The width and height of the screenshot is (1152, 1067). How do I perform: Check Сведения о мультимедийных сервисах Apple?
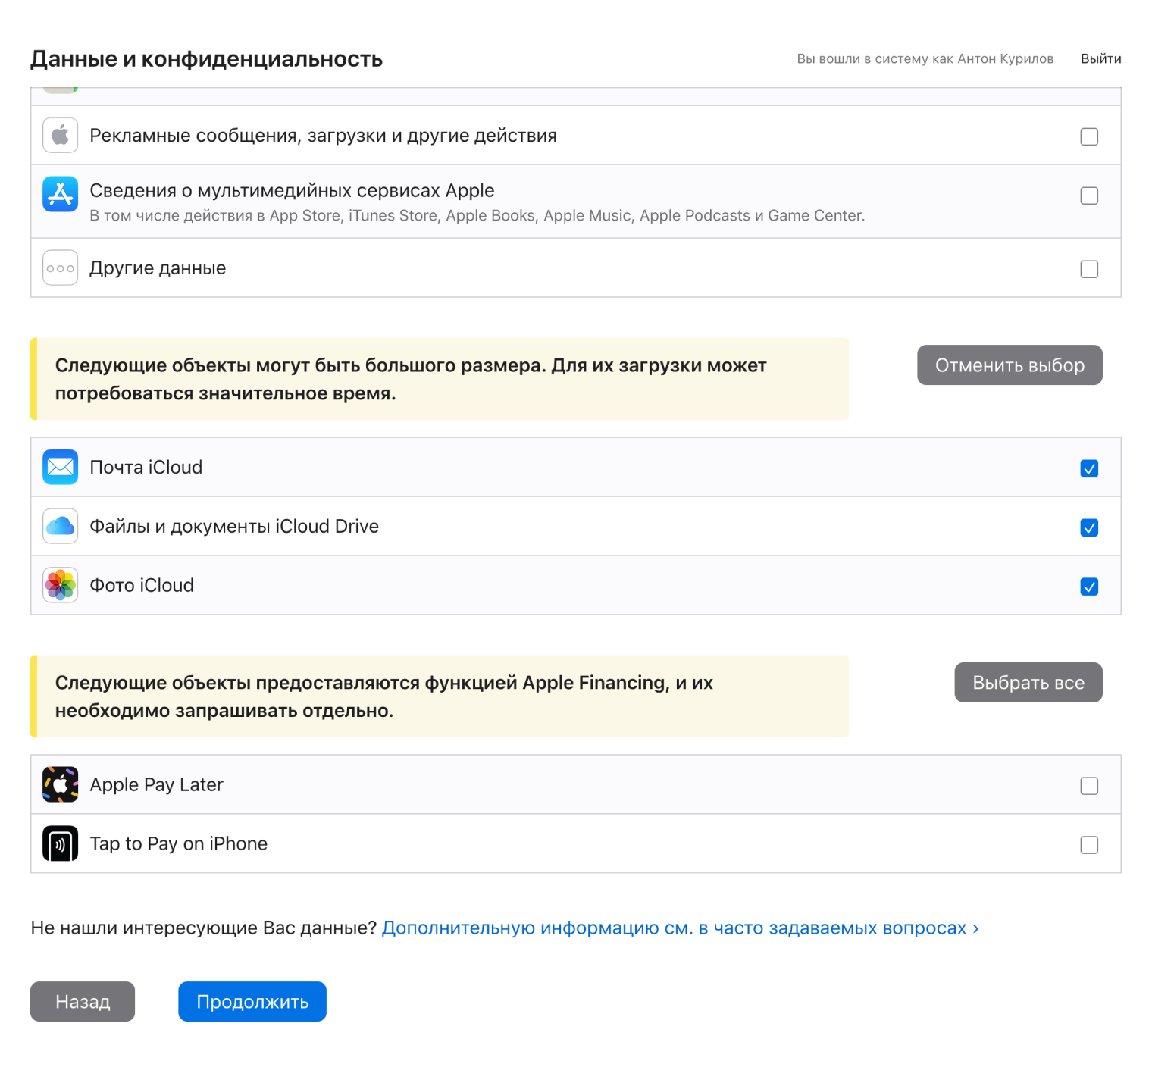(1089, 196)
